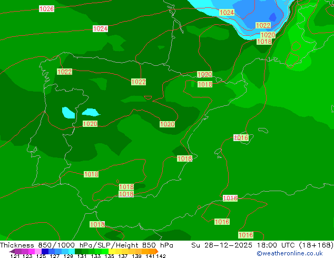Pick the dark purple arrow at the legend start
The width and height of the screenshot is (334, 258).
pyautogui.click(x=12, y=252)
